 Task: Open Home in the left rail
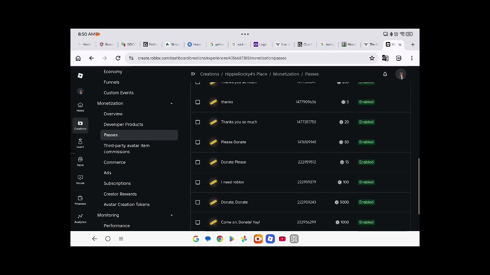[80, 107]
